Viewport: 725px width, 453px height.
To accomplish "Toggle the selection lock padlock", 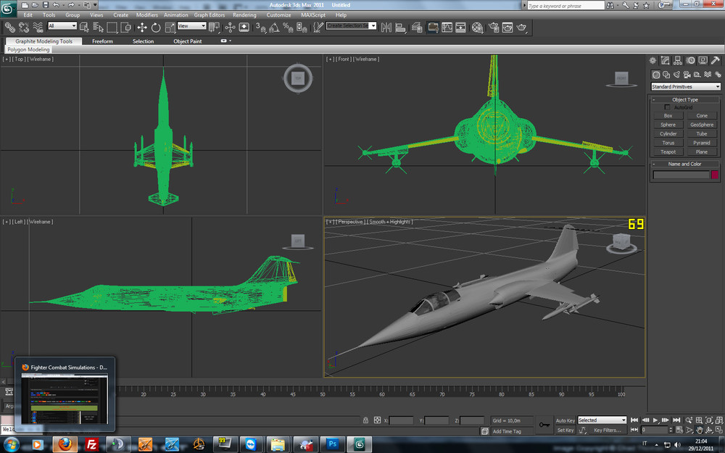I will 365,420.
